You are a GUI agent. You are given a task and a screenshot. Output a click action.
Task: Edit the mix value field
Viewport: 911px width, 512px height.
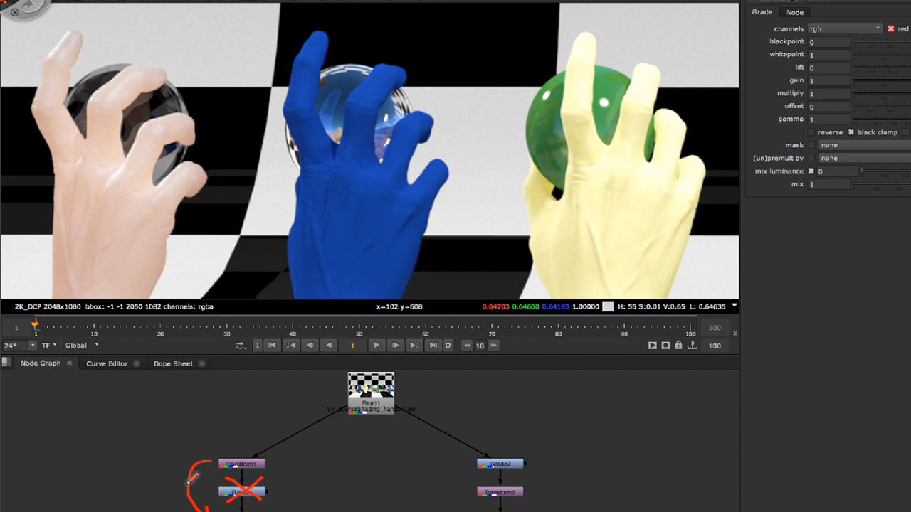tap(829, 185)
